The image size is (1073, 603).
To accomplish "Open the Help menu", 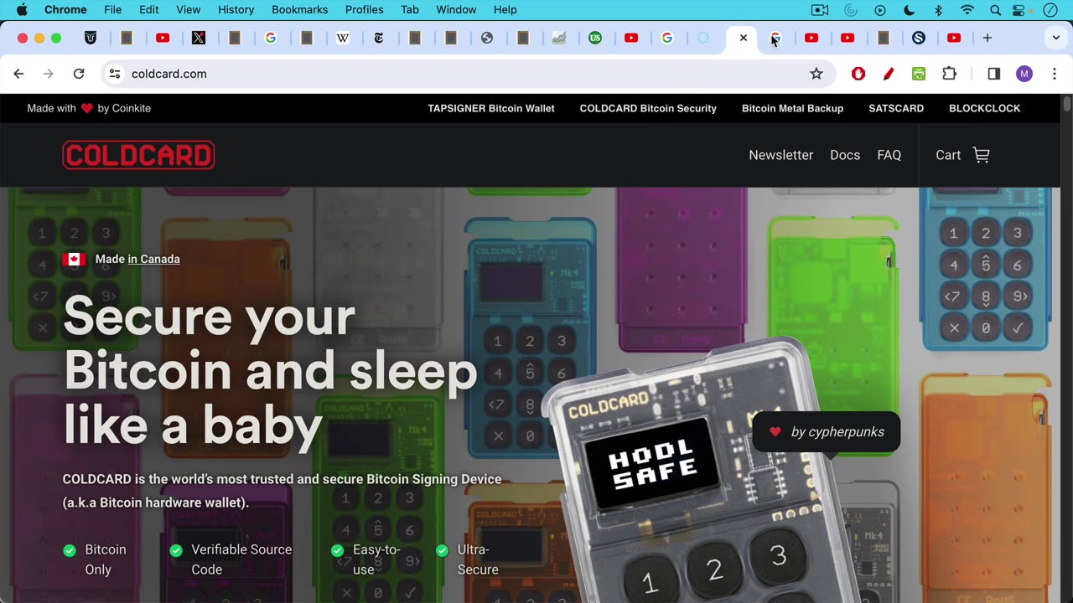I will tap(505, 10).
